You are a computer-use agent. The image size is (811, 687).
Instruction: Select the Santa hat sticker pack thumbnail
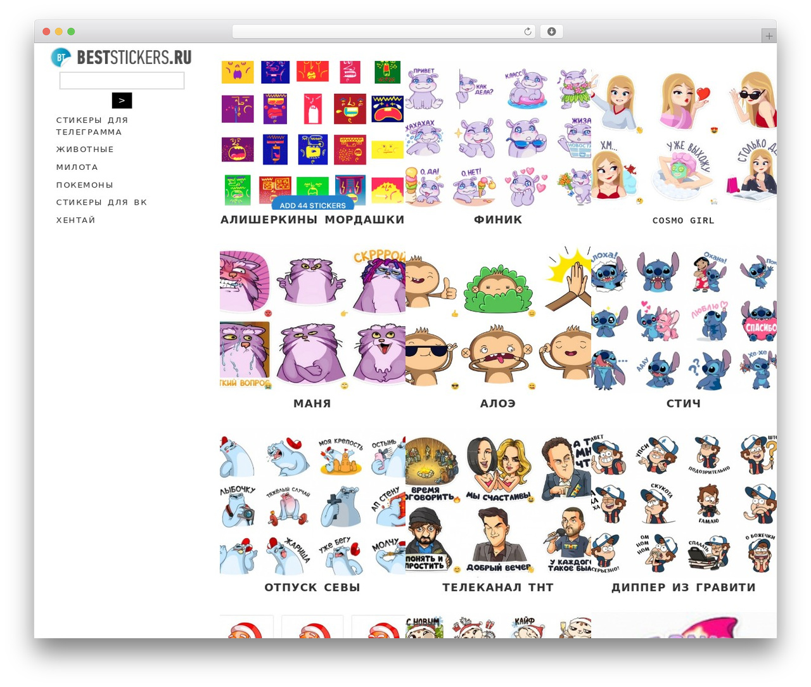312,625
